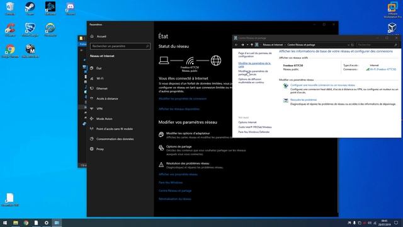Go forward in the Centre Réseau et partage window
This screenshot has height=227, width=403.
pyautogui.click(x=242, y=45)
